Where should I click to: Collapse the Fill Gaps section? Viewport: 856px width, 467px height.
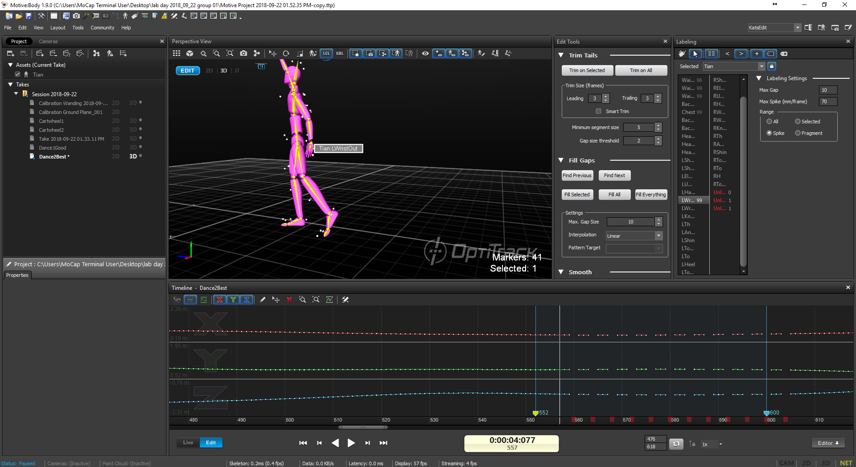coord(561,160)
